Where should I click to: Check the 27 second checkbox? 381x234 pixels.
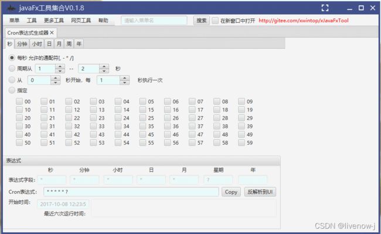pos(192,118)
